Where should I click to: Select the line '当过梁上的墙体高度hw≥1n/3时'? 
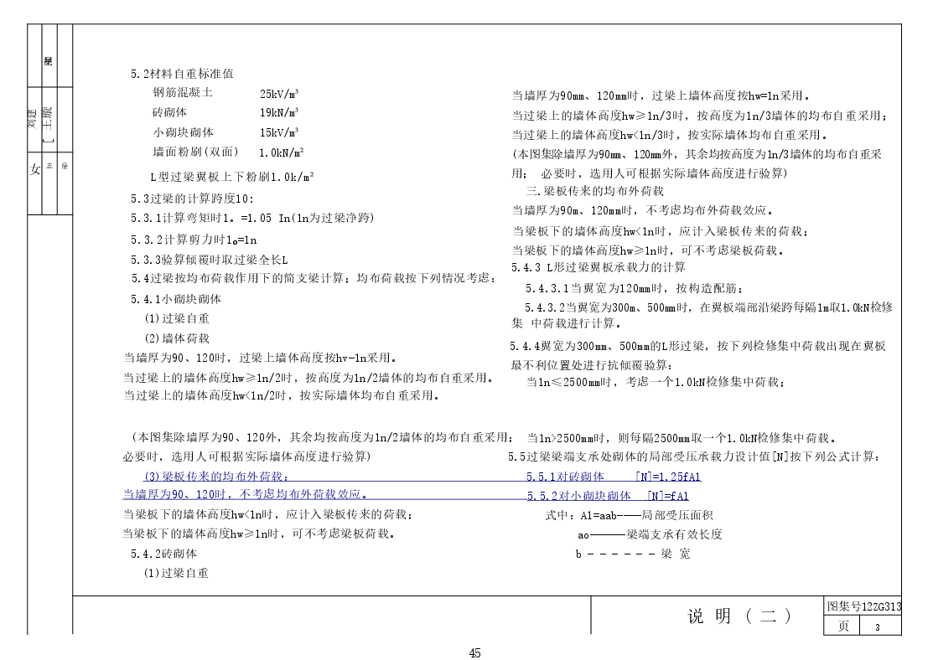700,116
